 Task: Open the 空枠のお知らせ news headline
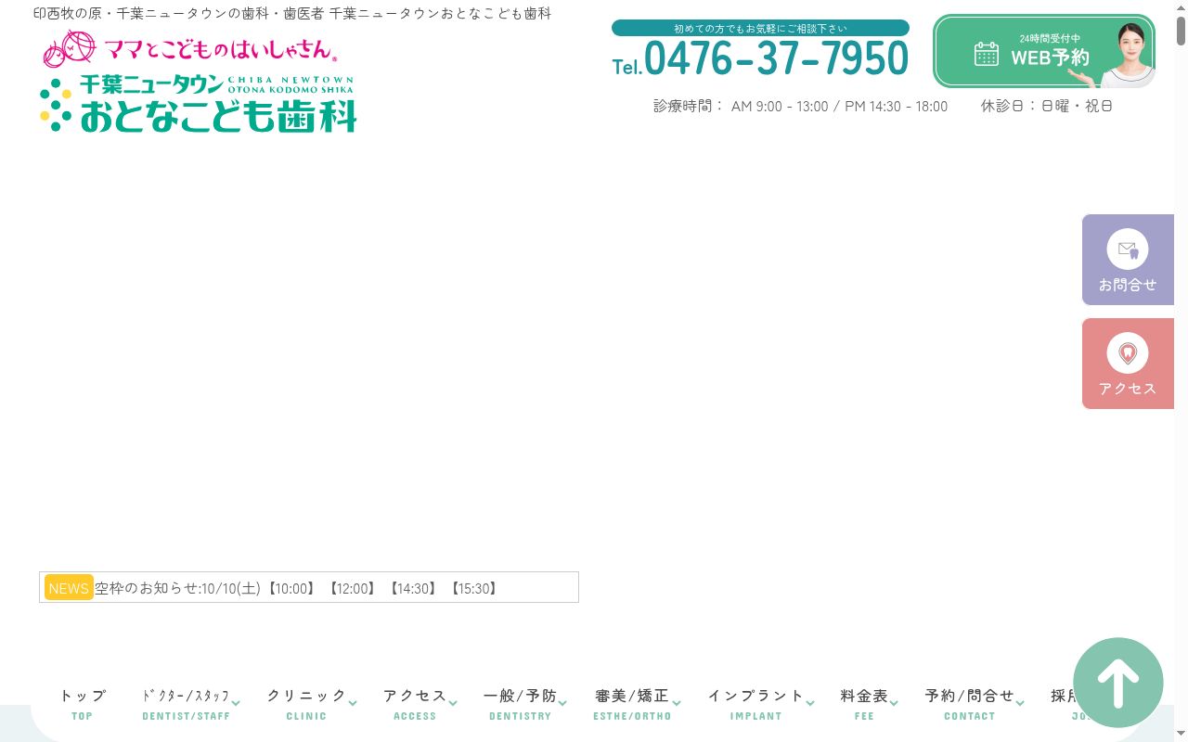[x=297, y=588]
